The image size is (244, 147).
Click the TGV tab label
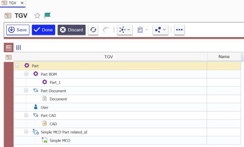click(x=12, y=3)
